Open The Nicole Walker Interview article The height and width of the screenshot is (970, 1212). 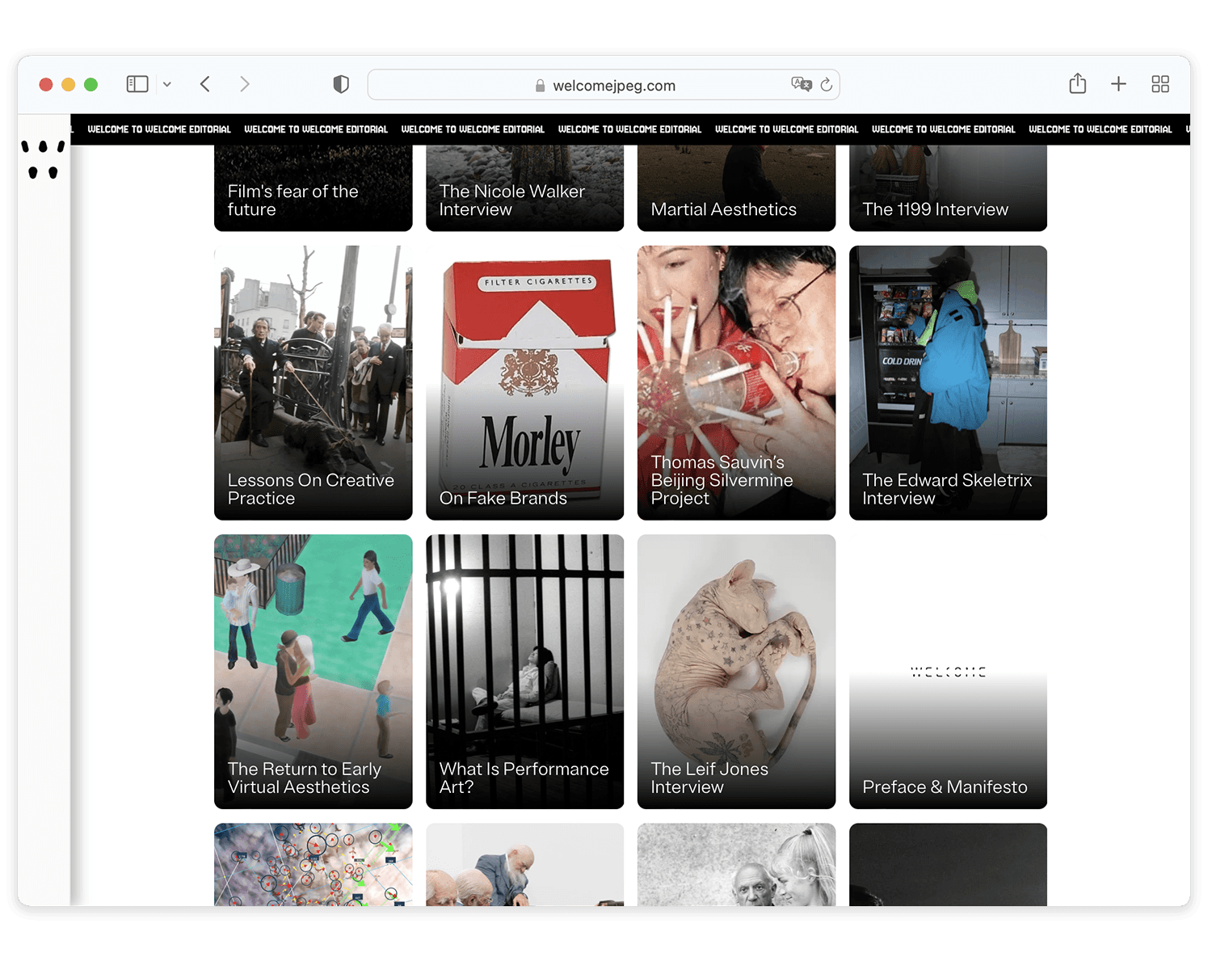pyautogui.click(x=525, y=188)
